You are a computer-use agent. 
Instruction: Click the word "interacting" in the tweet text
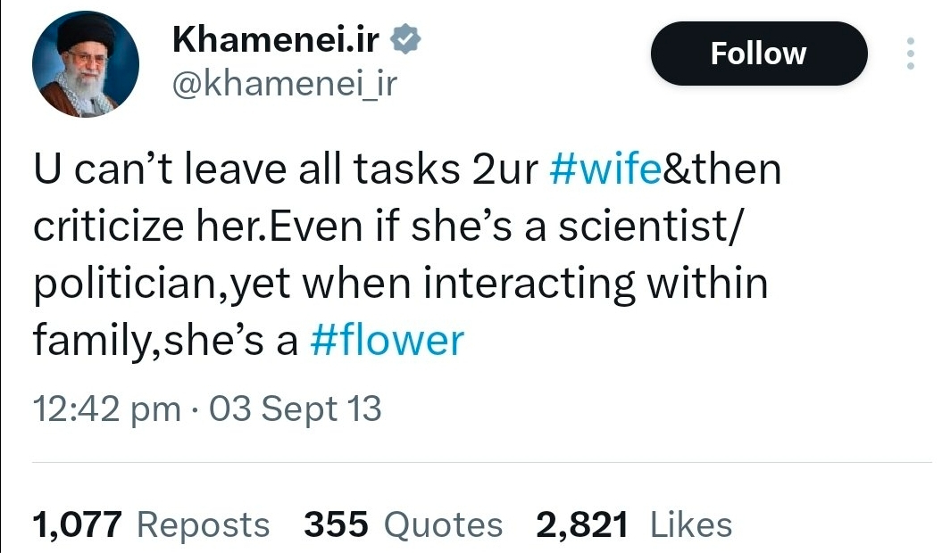528,285
